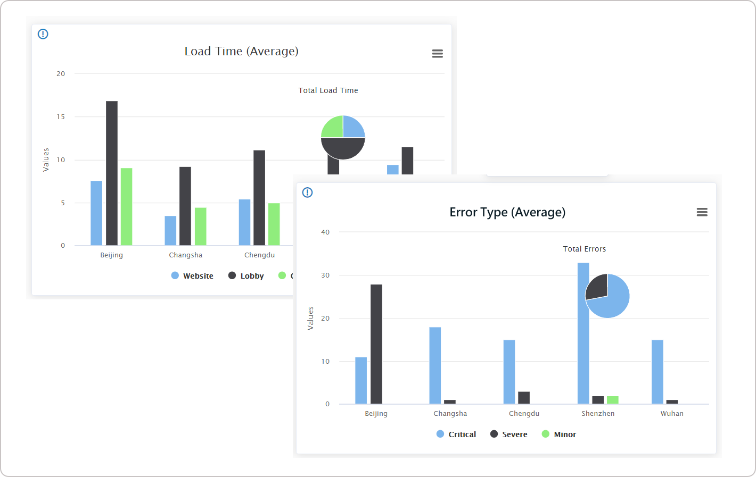The image size is (756, 477).
Task: Select the Shenzhen Minor bar in Error Type chart
Action: click(x=613, y=400)
